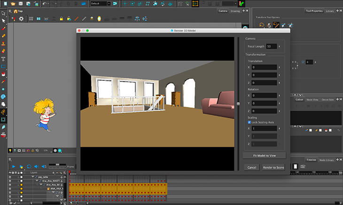Show the grid using the grid icon
Screen dimensions: 343x205
31,19
